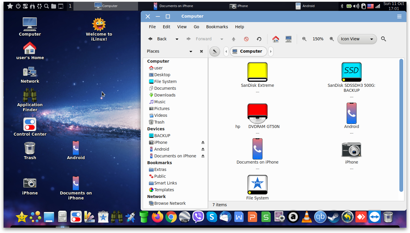Viewport: 410px width, 233px height.
Task: Click path bar right scroll arrow
Action: pos(270,51)
